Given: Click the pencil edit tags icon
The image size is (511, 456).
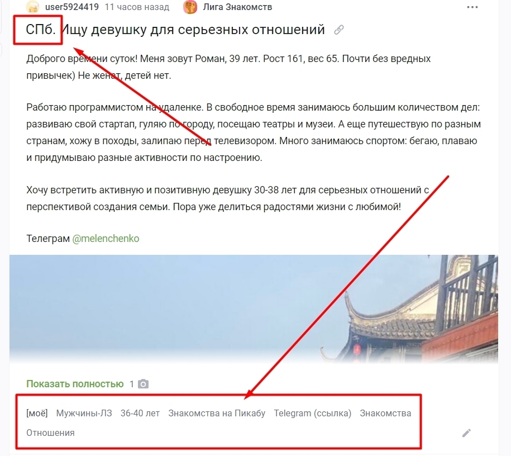Looking at the screenshot, I should 466,433.
